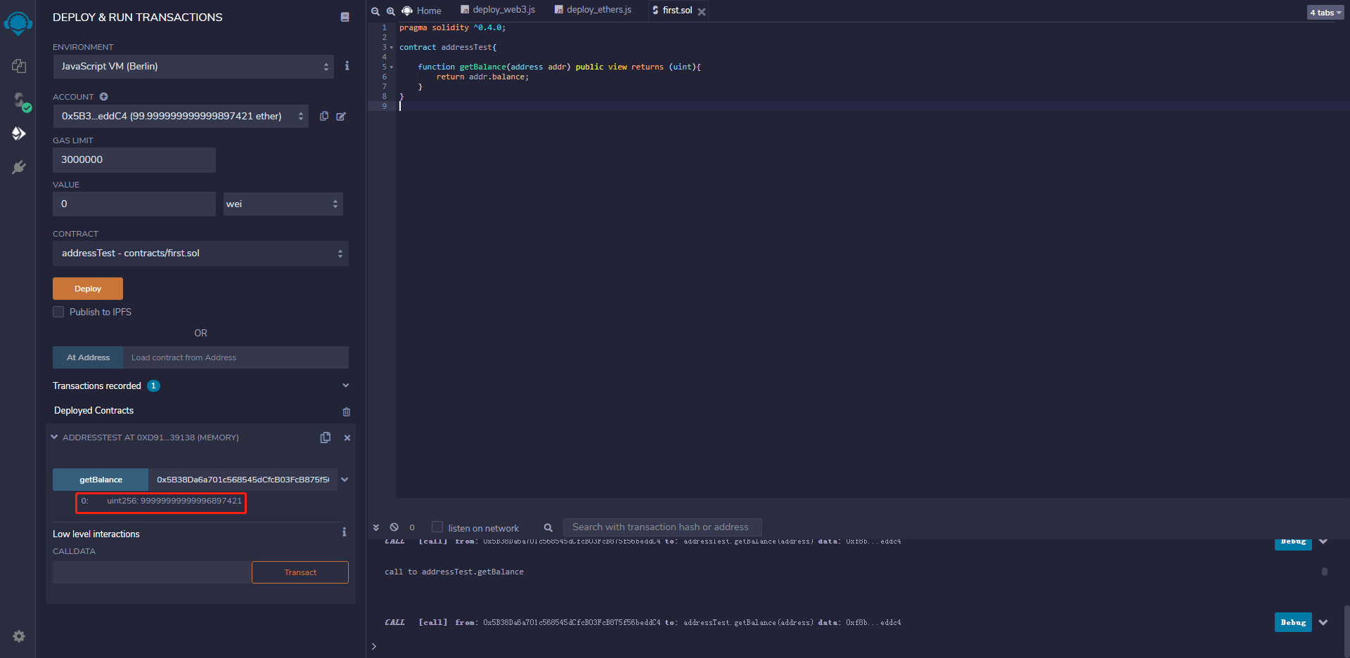
Task: Call the getBalance function button
Action: coord(101,480)
